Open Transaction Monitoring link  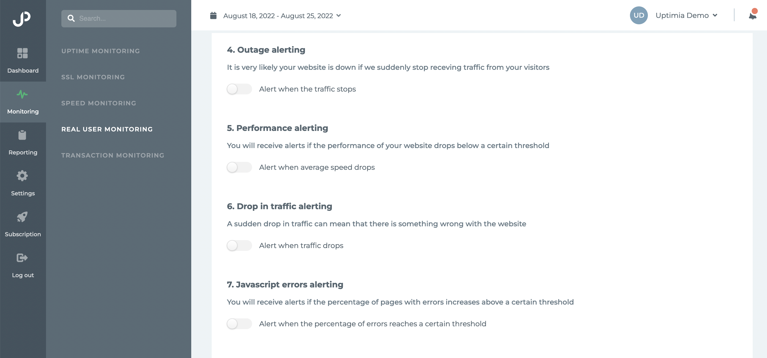point(113,155)
